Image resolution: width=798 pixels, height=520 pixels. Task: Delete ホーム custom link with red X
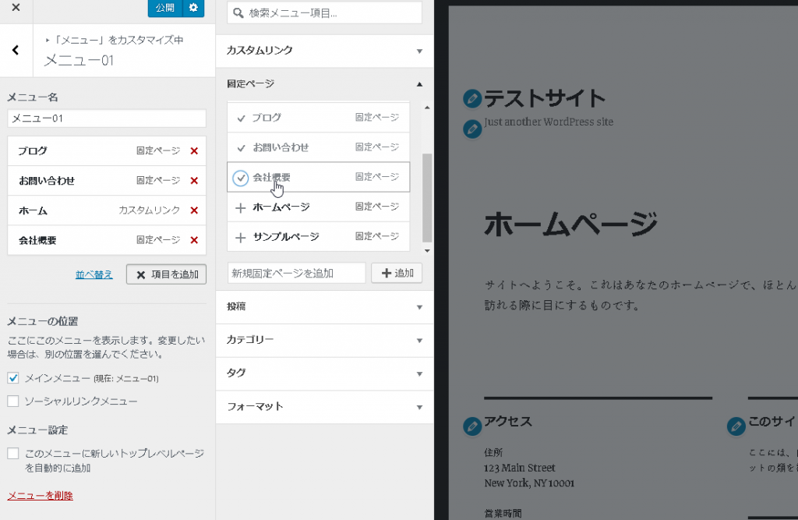coord(194,210)
